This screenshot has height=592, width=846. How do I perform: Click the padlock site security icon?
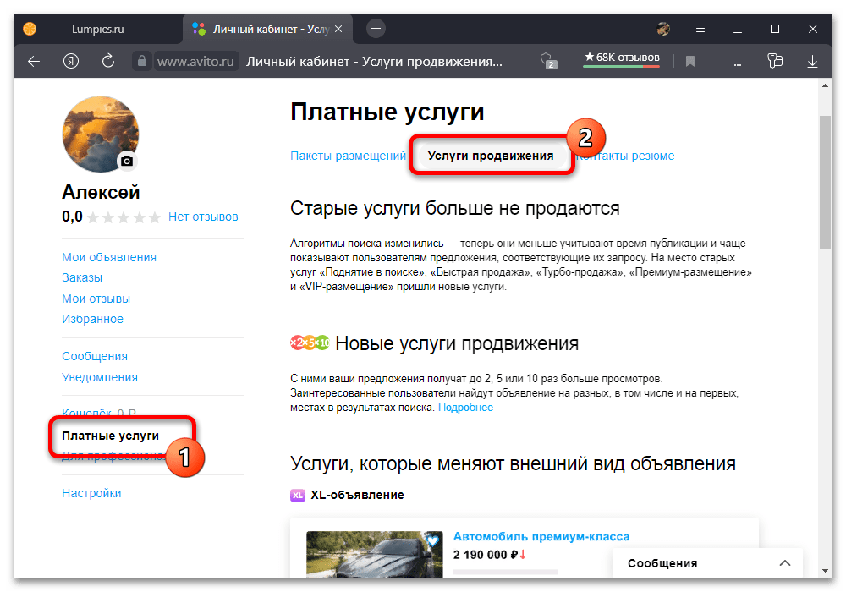pos(142,61)
